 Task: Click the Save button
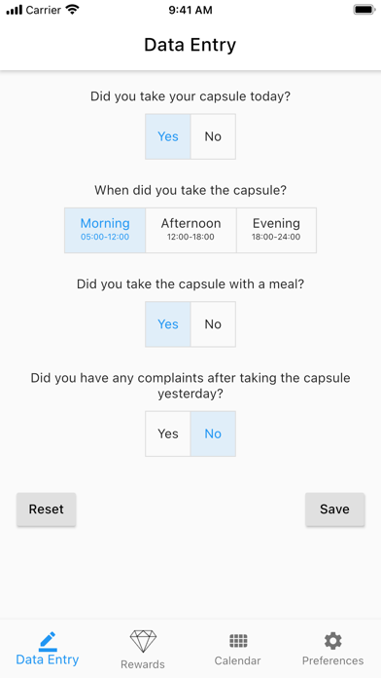click(x=334, y=509)
